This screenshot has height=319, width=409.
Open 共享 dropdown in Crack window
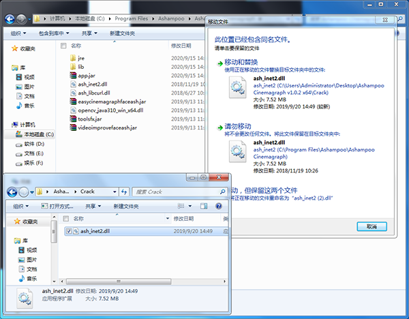(93, 207)
